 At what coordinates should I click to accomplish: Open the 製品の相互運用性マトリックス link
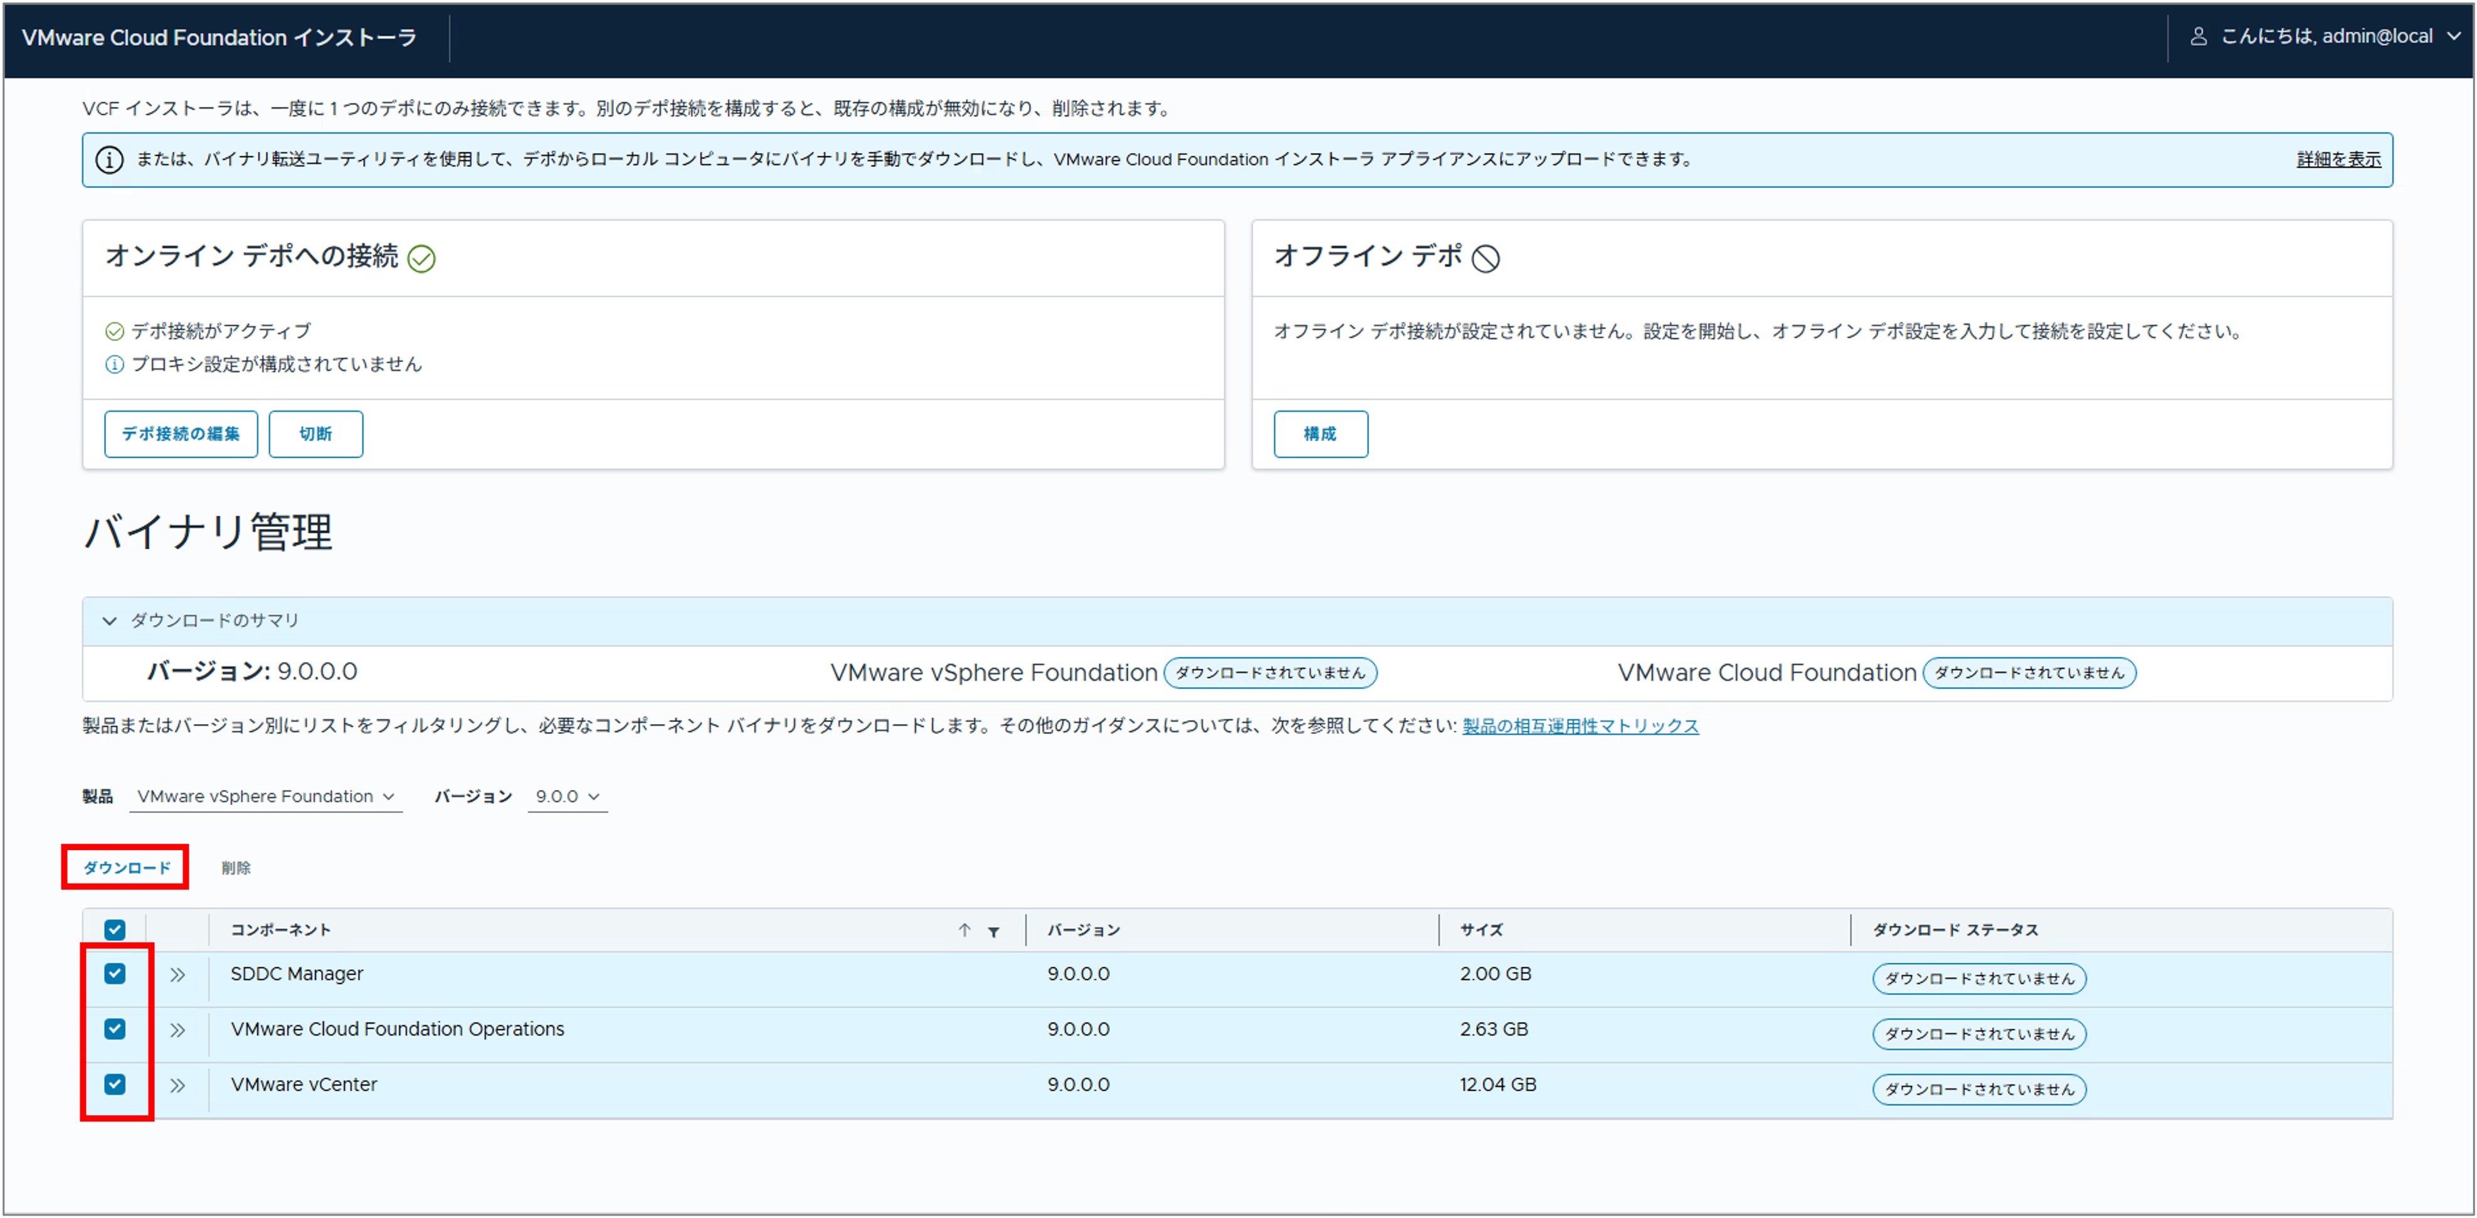click(x=1580, y=726)
